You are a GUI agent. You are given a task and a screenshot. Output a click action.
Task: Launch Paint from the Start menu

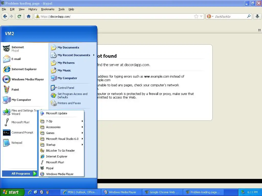(x=25, y=90)
